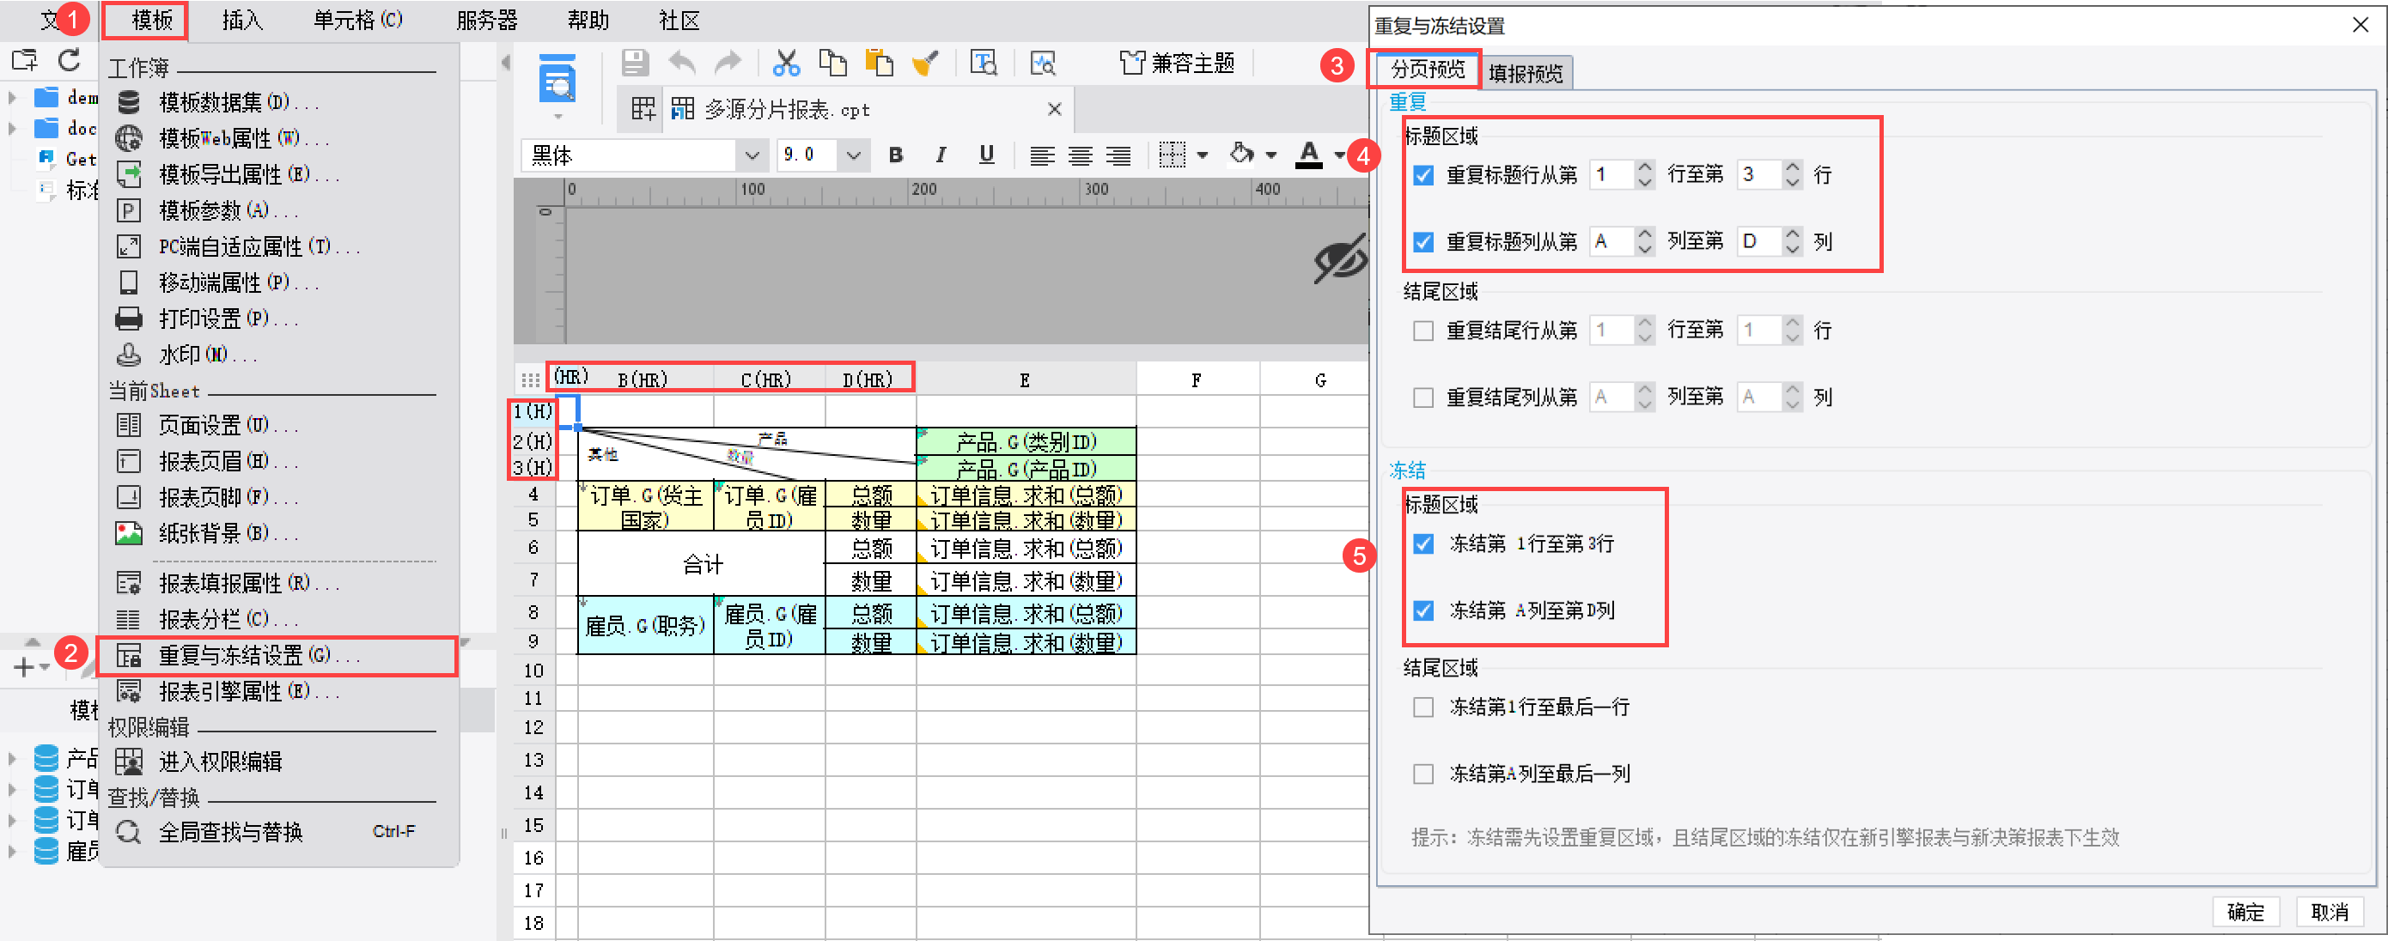Screen dimensions: 2388x941
Task: Click the format painter brush icon
Action: point(925,63)
